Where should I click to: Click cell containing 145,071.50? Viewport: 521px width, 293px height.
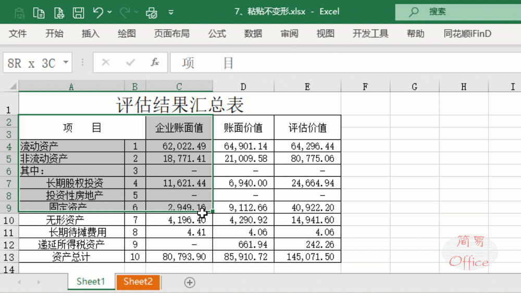click(x=307, y=257)
